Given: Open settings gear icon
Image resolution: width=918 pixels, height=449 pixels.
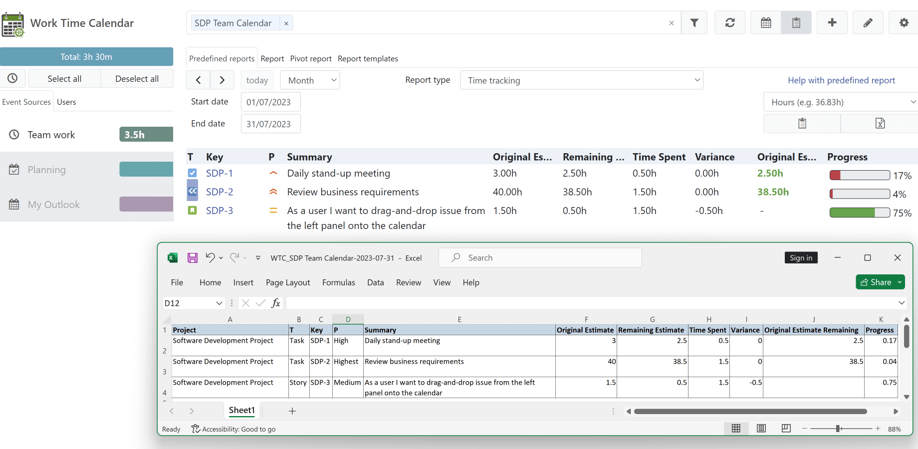Looking at the screenshot, I should point(904,23).
